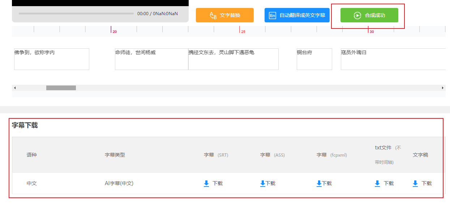The height and width of the screenshot is (210, 450).
Task: Click the En icon on the translate button
Action: point(272,15)
